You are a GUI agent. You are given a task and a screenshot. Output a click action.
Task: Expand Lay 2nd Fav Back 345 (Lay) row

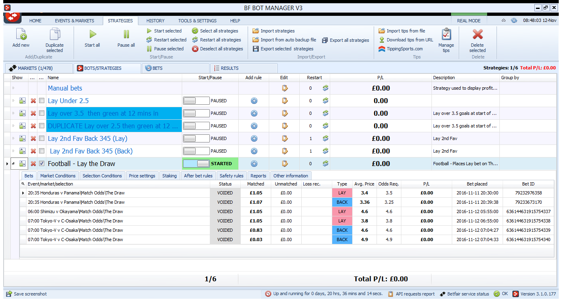click(13, 138)
